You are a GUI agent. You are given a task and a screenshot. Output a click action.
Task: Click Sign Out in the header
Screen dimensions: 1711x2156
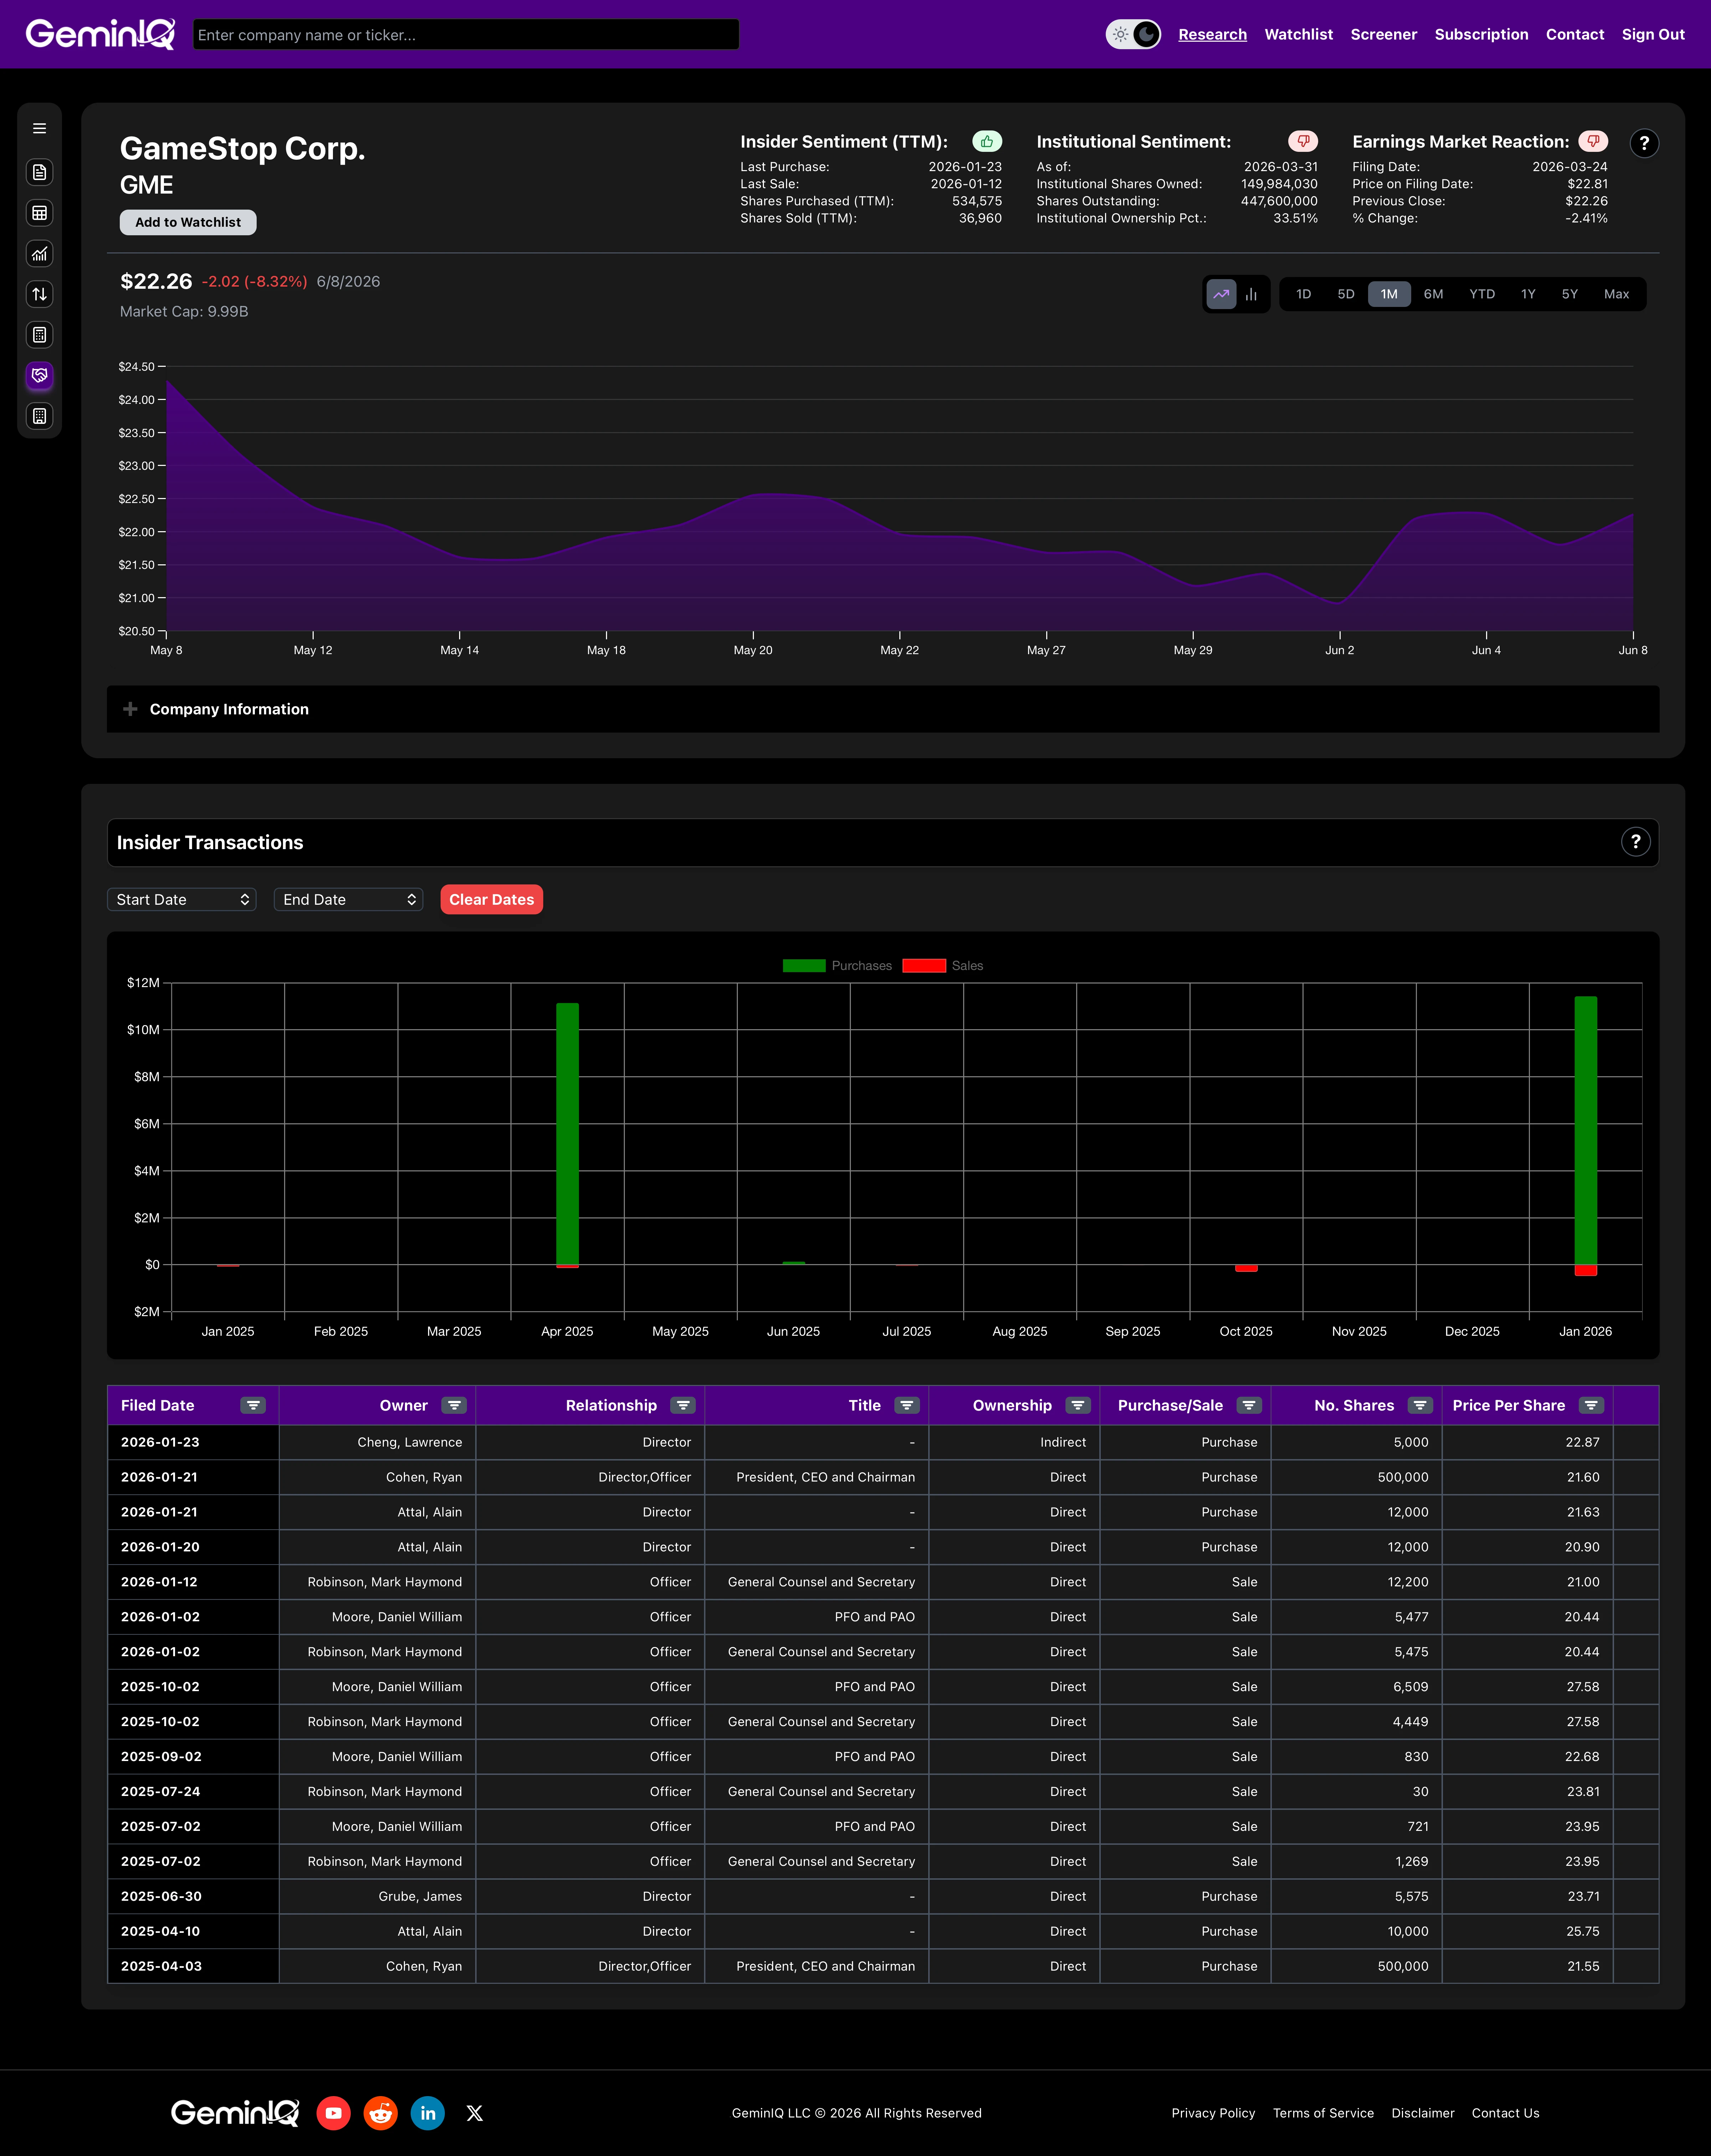tap(1653, 34)
